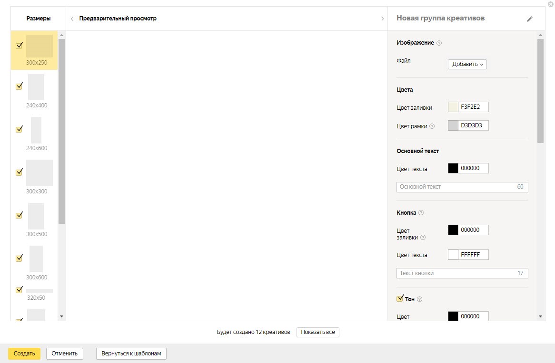Toggle the 240x400 size checkbox
The height and width of the screenshot is (363, 555).
pos(19,86)
